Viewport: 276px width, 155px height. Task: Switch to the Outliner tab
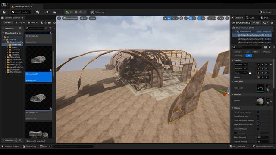tap(251, 18)
